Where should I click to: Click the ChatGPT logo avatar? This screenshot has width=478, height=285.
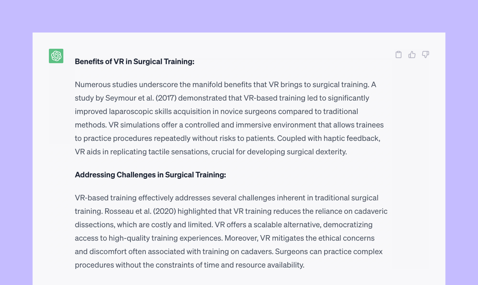[56, 56]
